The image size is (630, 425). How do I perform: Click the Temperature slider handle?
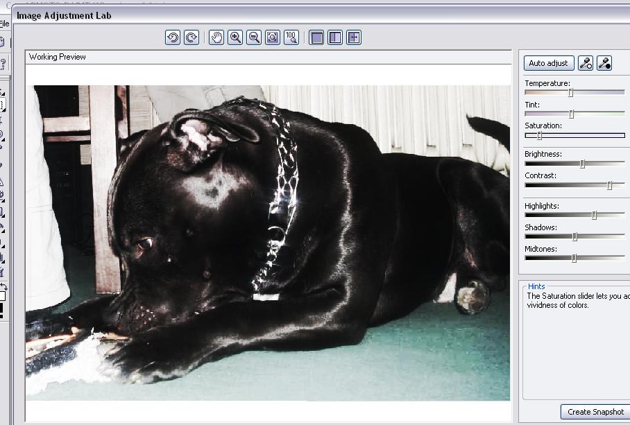coord(571,92)
